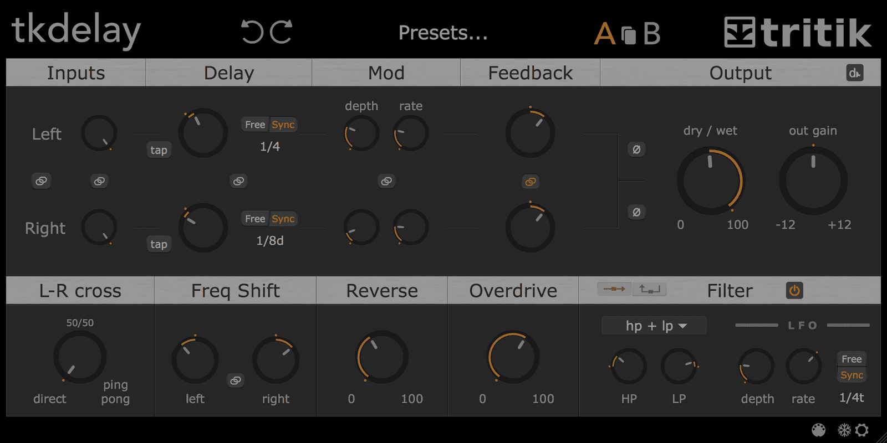Link Freq Shift left and right knobs

pos(236,380)
